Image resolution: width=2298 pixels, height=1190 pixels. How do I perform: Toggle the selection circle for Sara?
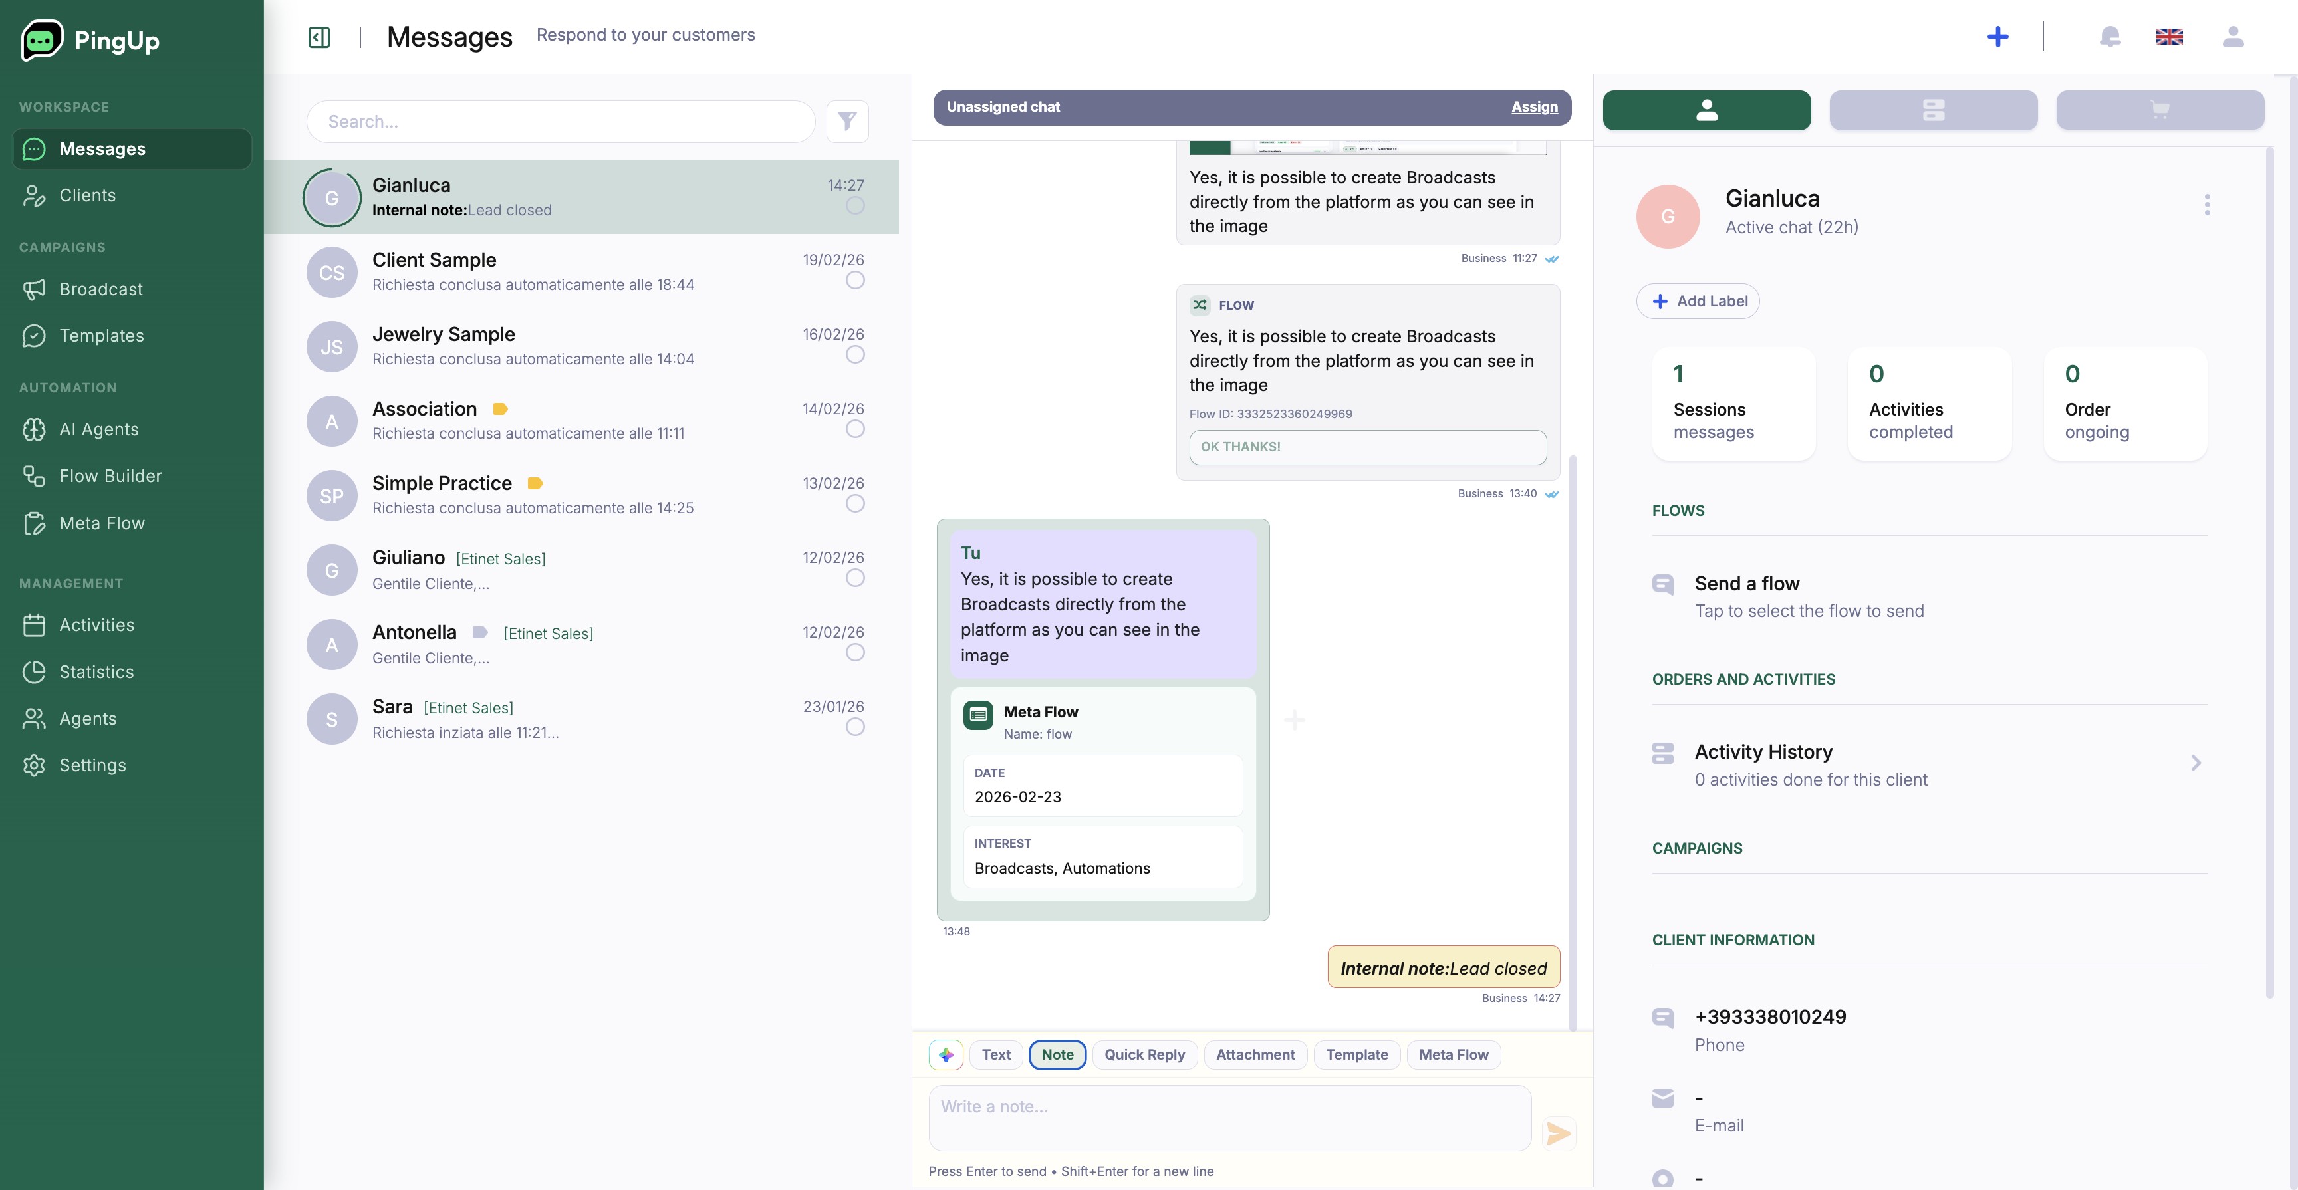pyautogui.click(x=854, y=727)
